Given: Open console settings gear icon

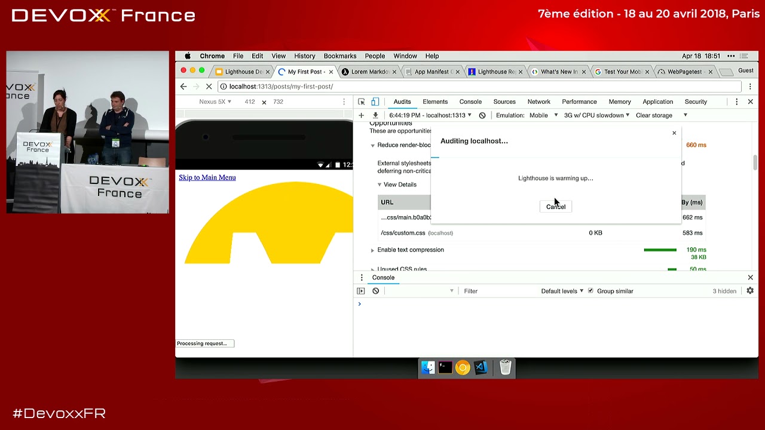Looking at the screenshot, I should coord(750,291).
